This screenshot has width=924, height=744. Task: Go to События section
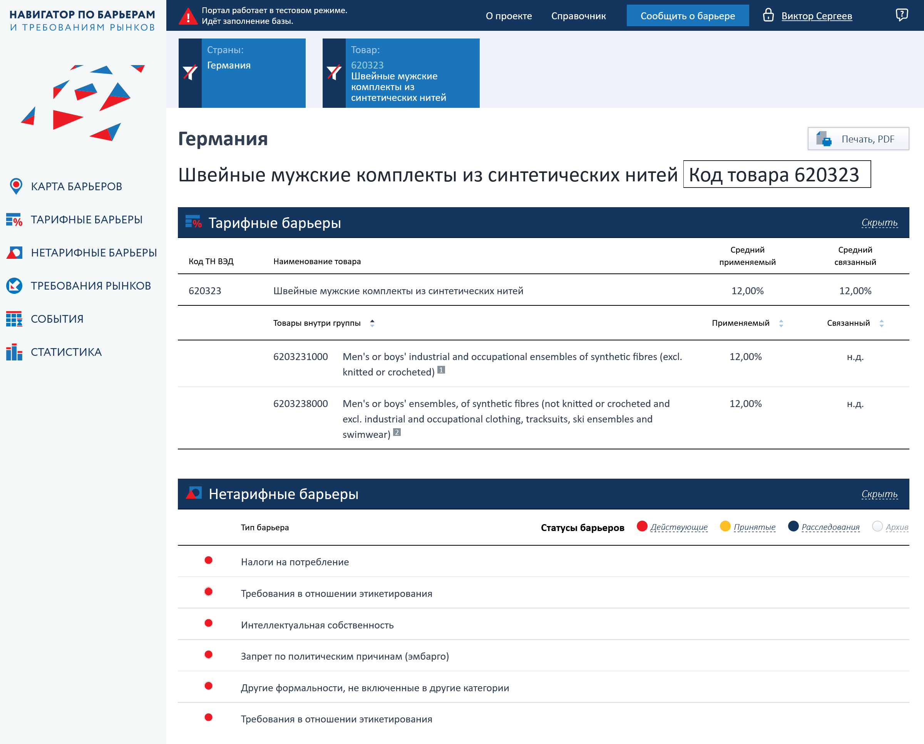tap(57, 319)
